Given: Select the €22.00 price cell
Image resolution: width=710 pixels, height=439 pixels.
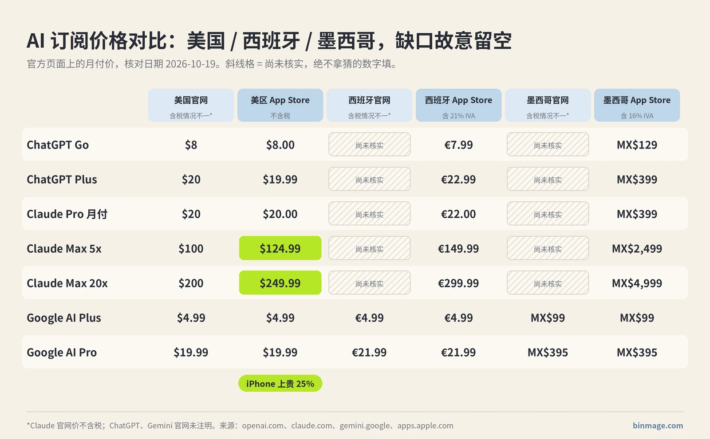Looking at the screenshot, I should click(458, 214).
